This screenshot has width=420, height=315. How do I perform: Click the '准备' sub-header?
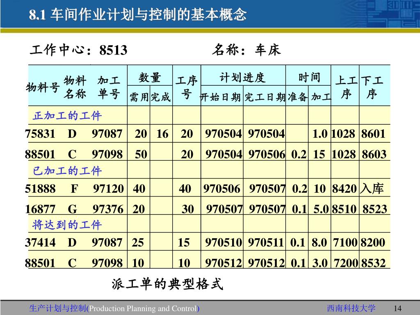tap(298, 97)
